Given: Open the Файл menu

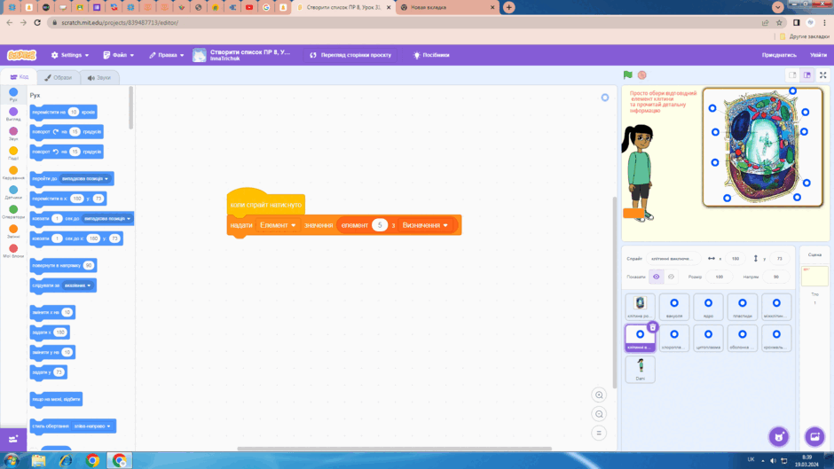Looking at the screenshot, I should pos(119,55).
